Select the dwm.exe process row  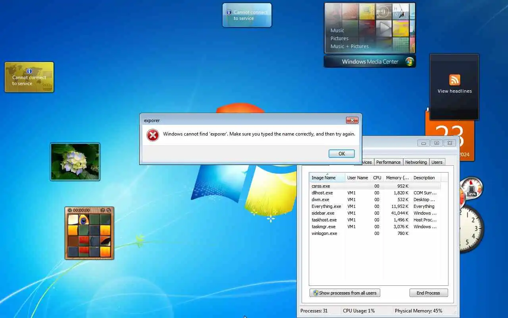375,200
